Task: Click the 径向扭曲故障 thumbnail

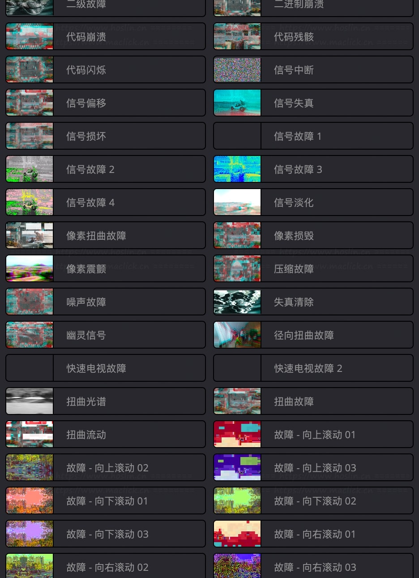Action: [237, 335]
